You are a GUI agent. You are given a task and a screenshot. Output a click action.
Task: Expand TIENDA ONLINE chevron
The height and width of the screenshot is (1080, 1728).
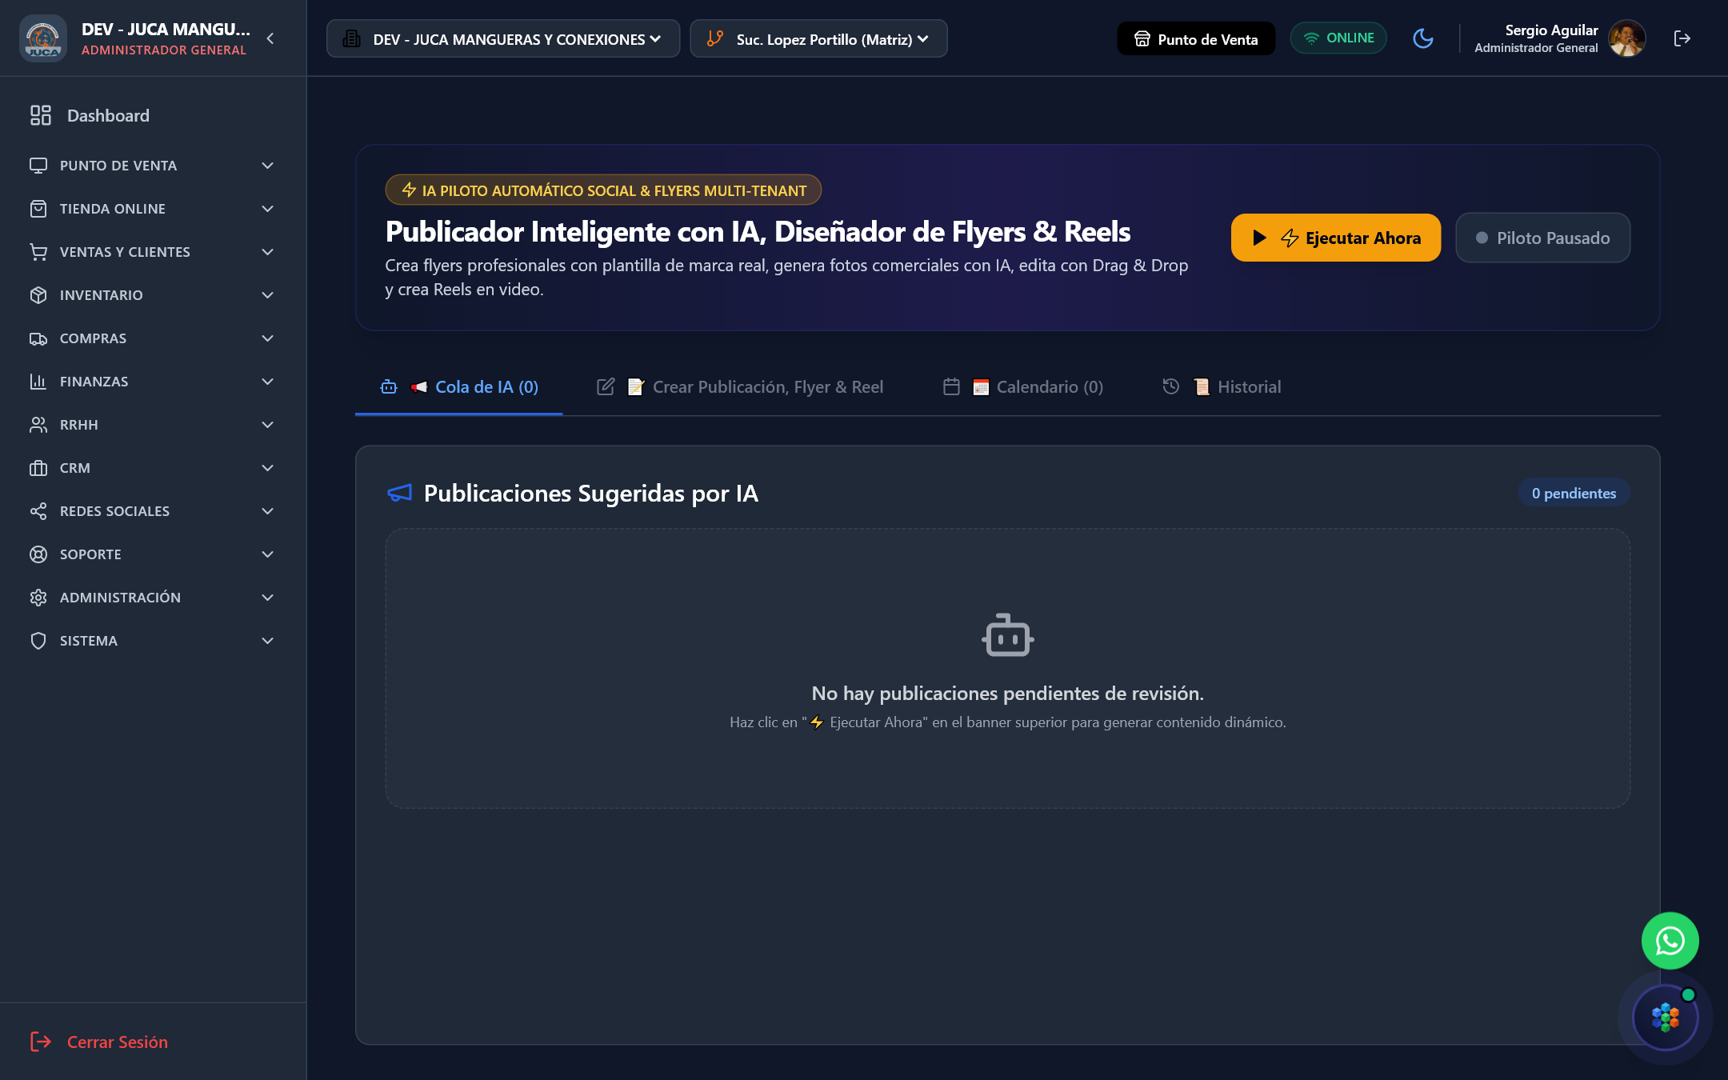point(268,209)
